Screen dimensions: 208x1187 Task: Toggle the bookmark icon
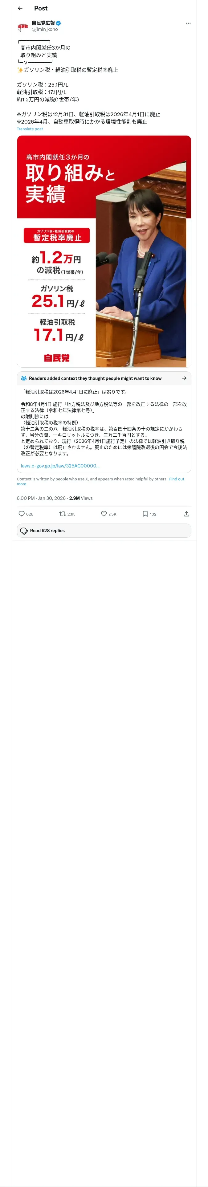click(x=145, y=514)
